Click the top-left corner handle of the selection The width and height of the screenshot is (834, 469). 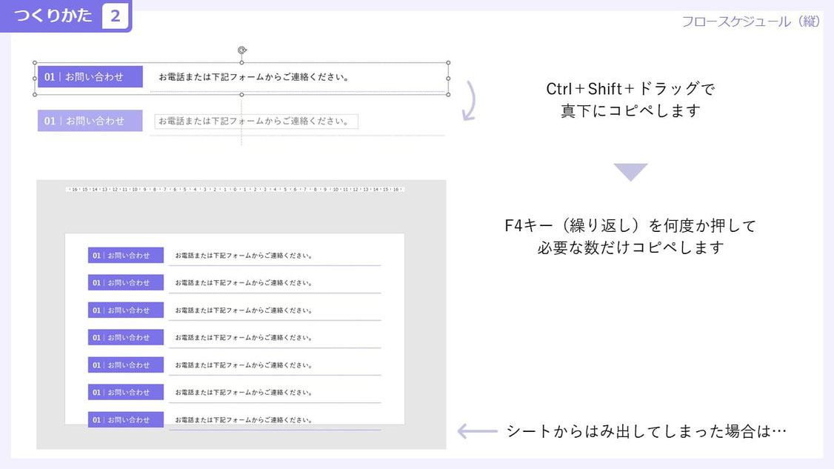35,63
